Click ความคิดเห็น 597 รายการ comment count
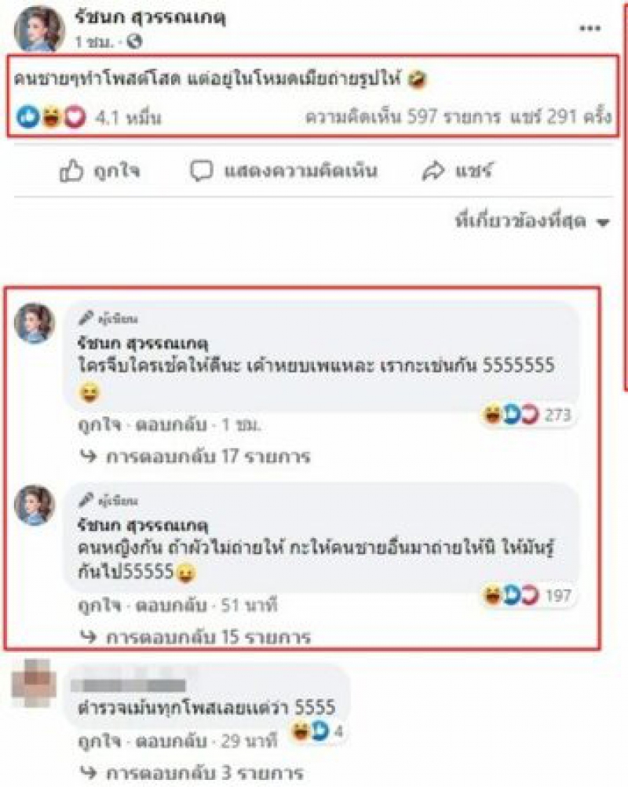The height and width of the screenshot is (787, 628). point(403,117)
